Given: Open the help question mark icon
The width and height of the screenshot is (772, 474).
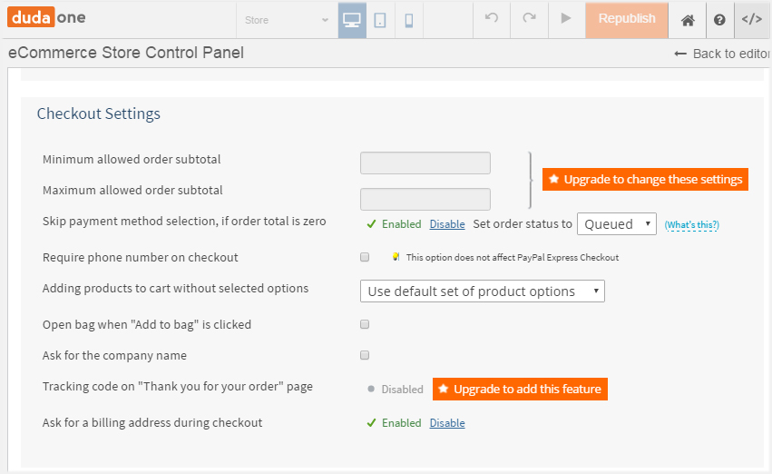Looking at the screenshot, I should (719, 20).
